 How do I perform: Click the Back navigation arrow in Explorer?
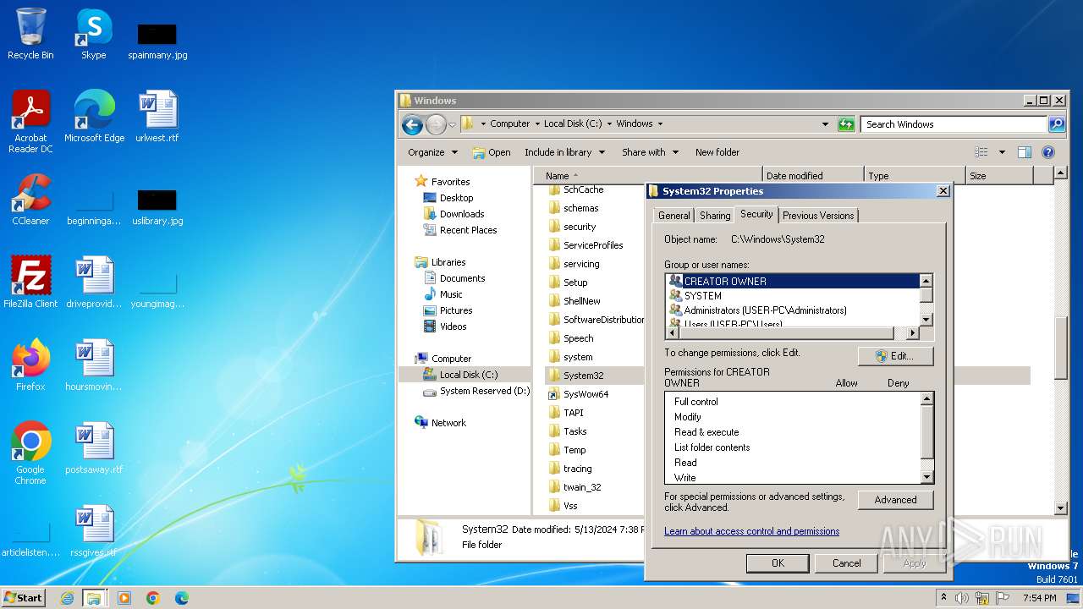tap(412, 124)
